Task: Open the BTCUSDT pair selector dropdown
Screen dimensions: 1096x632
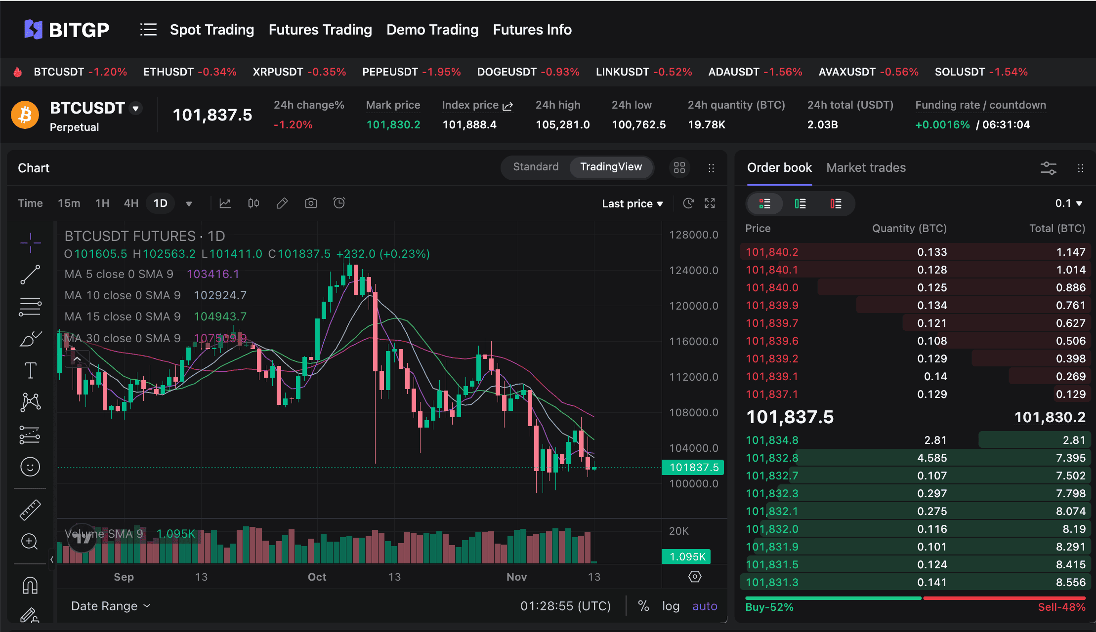Action: point(135,108)
